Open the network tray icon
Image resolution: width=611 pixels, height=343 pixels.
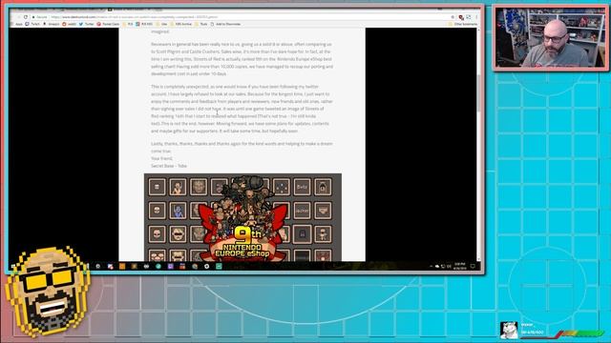tap(443, 267)
